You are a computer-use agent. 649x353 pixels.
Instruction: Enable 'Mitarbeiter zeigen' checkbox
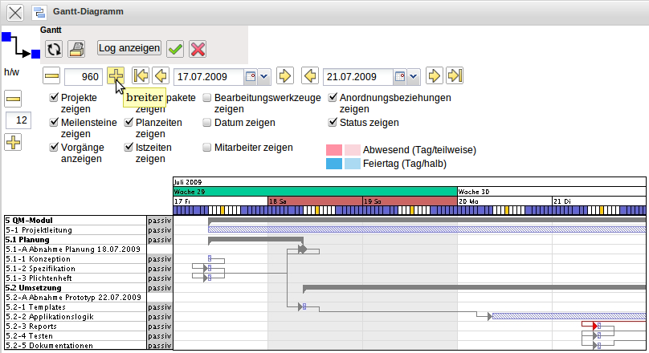coord(207,148)
